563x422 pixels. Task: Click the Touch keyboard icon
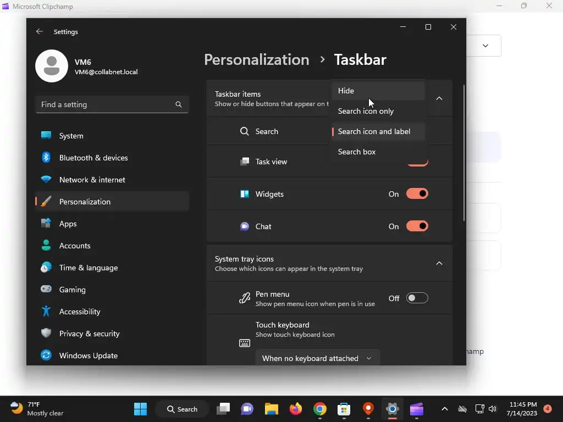tap(245, 343)
